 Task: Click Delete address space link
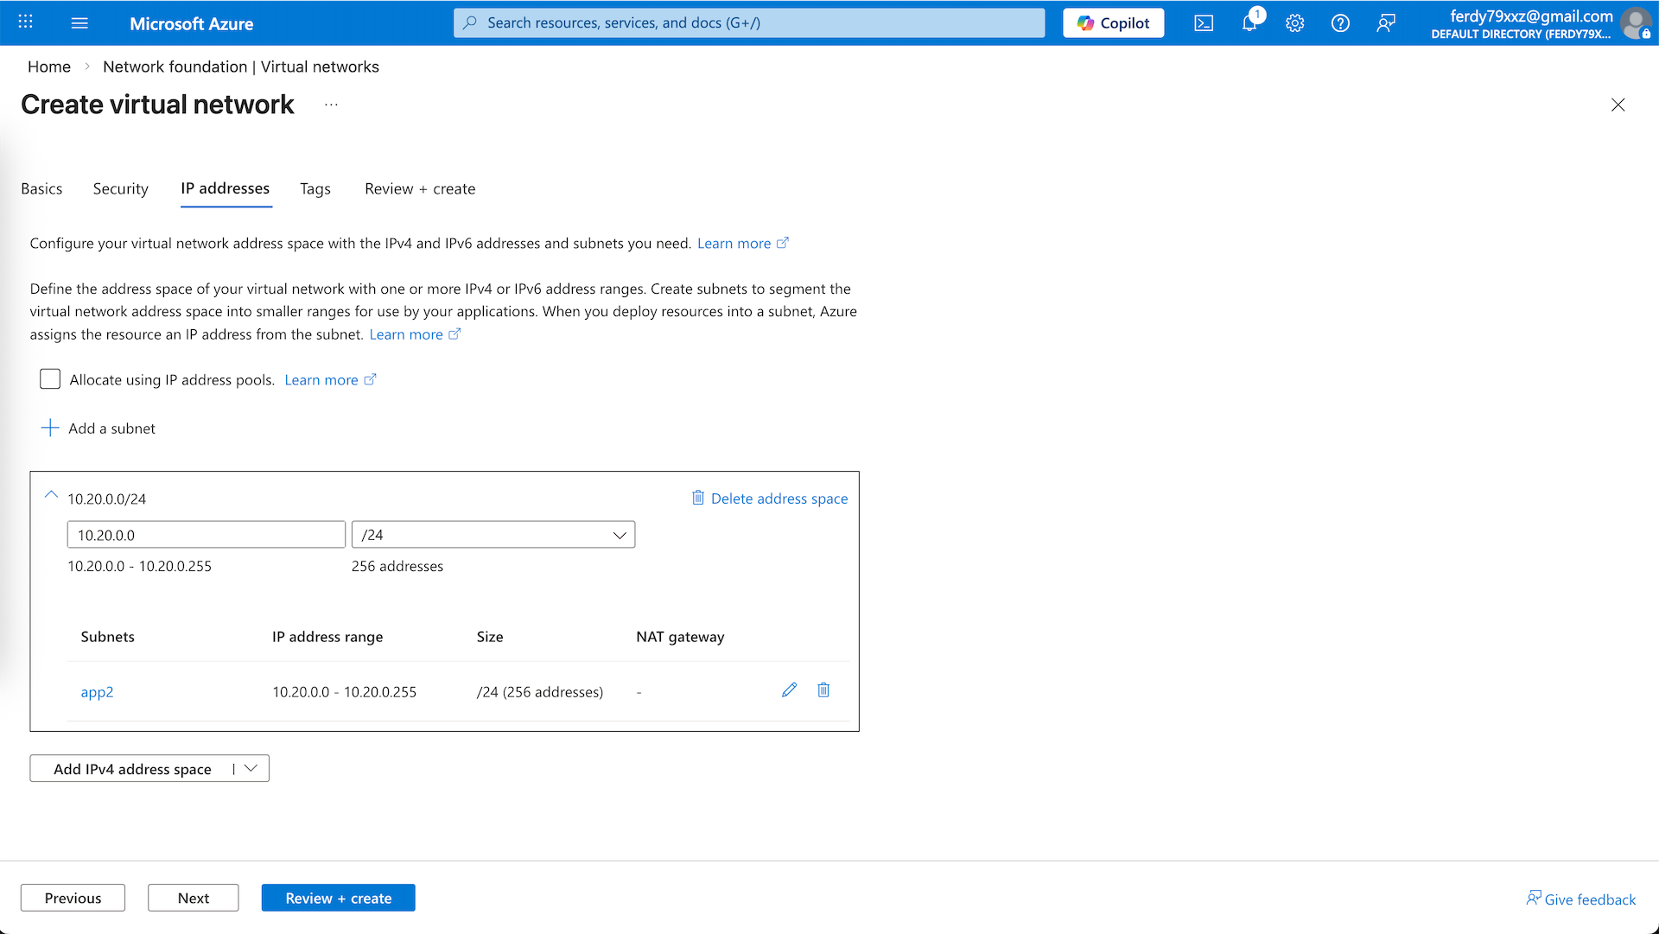click(x=770, y=499)
